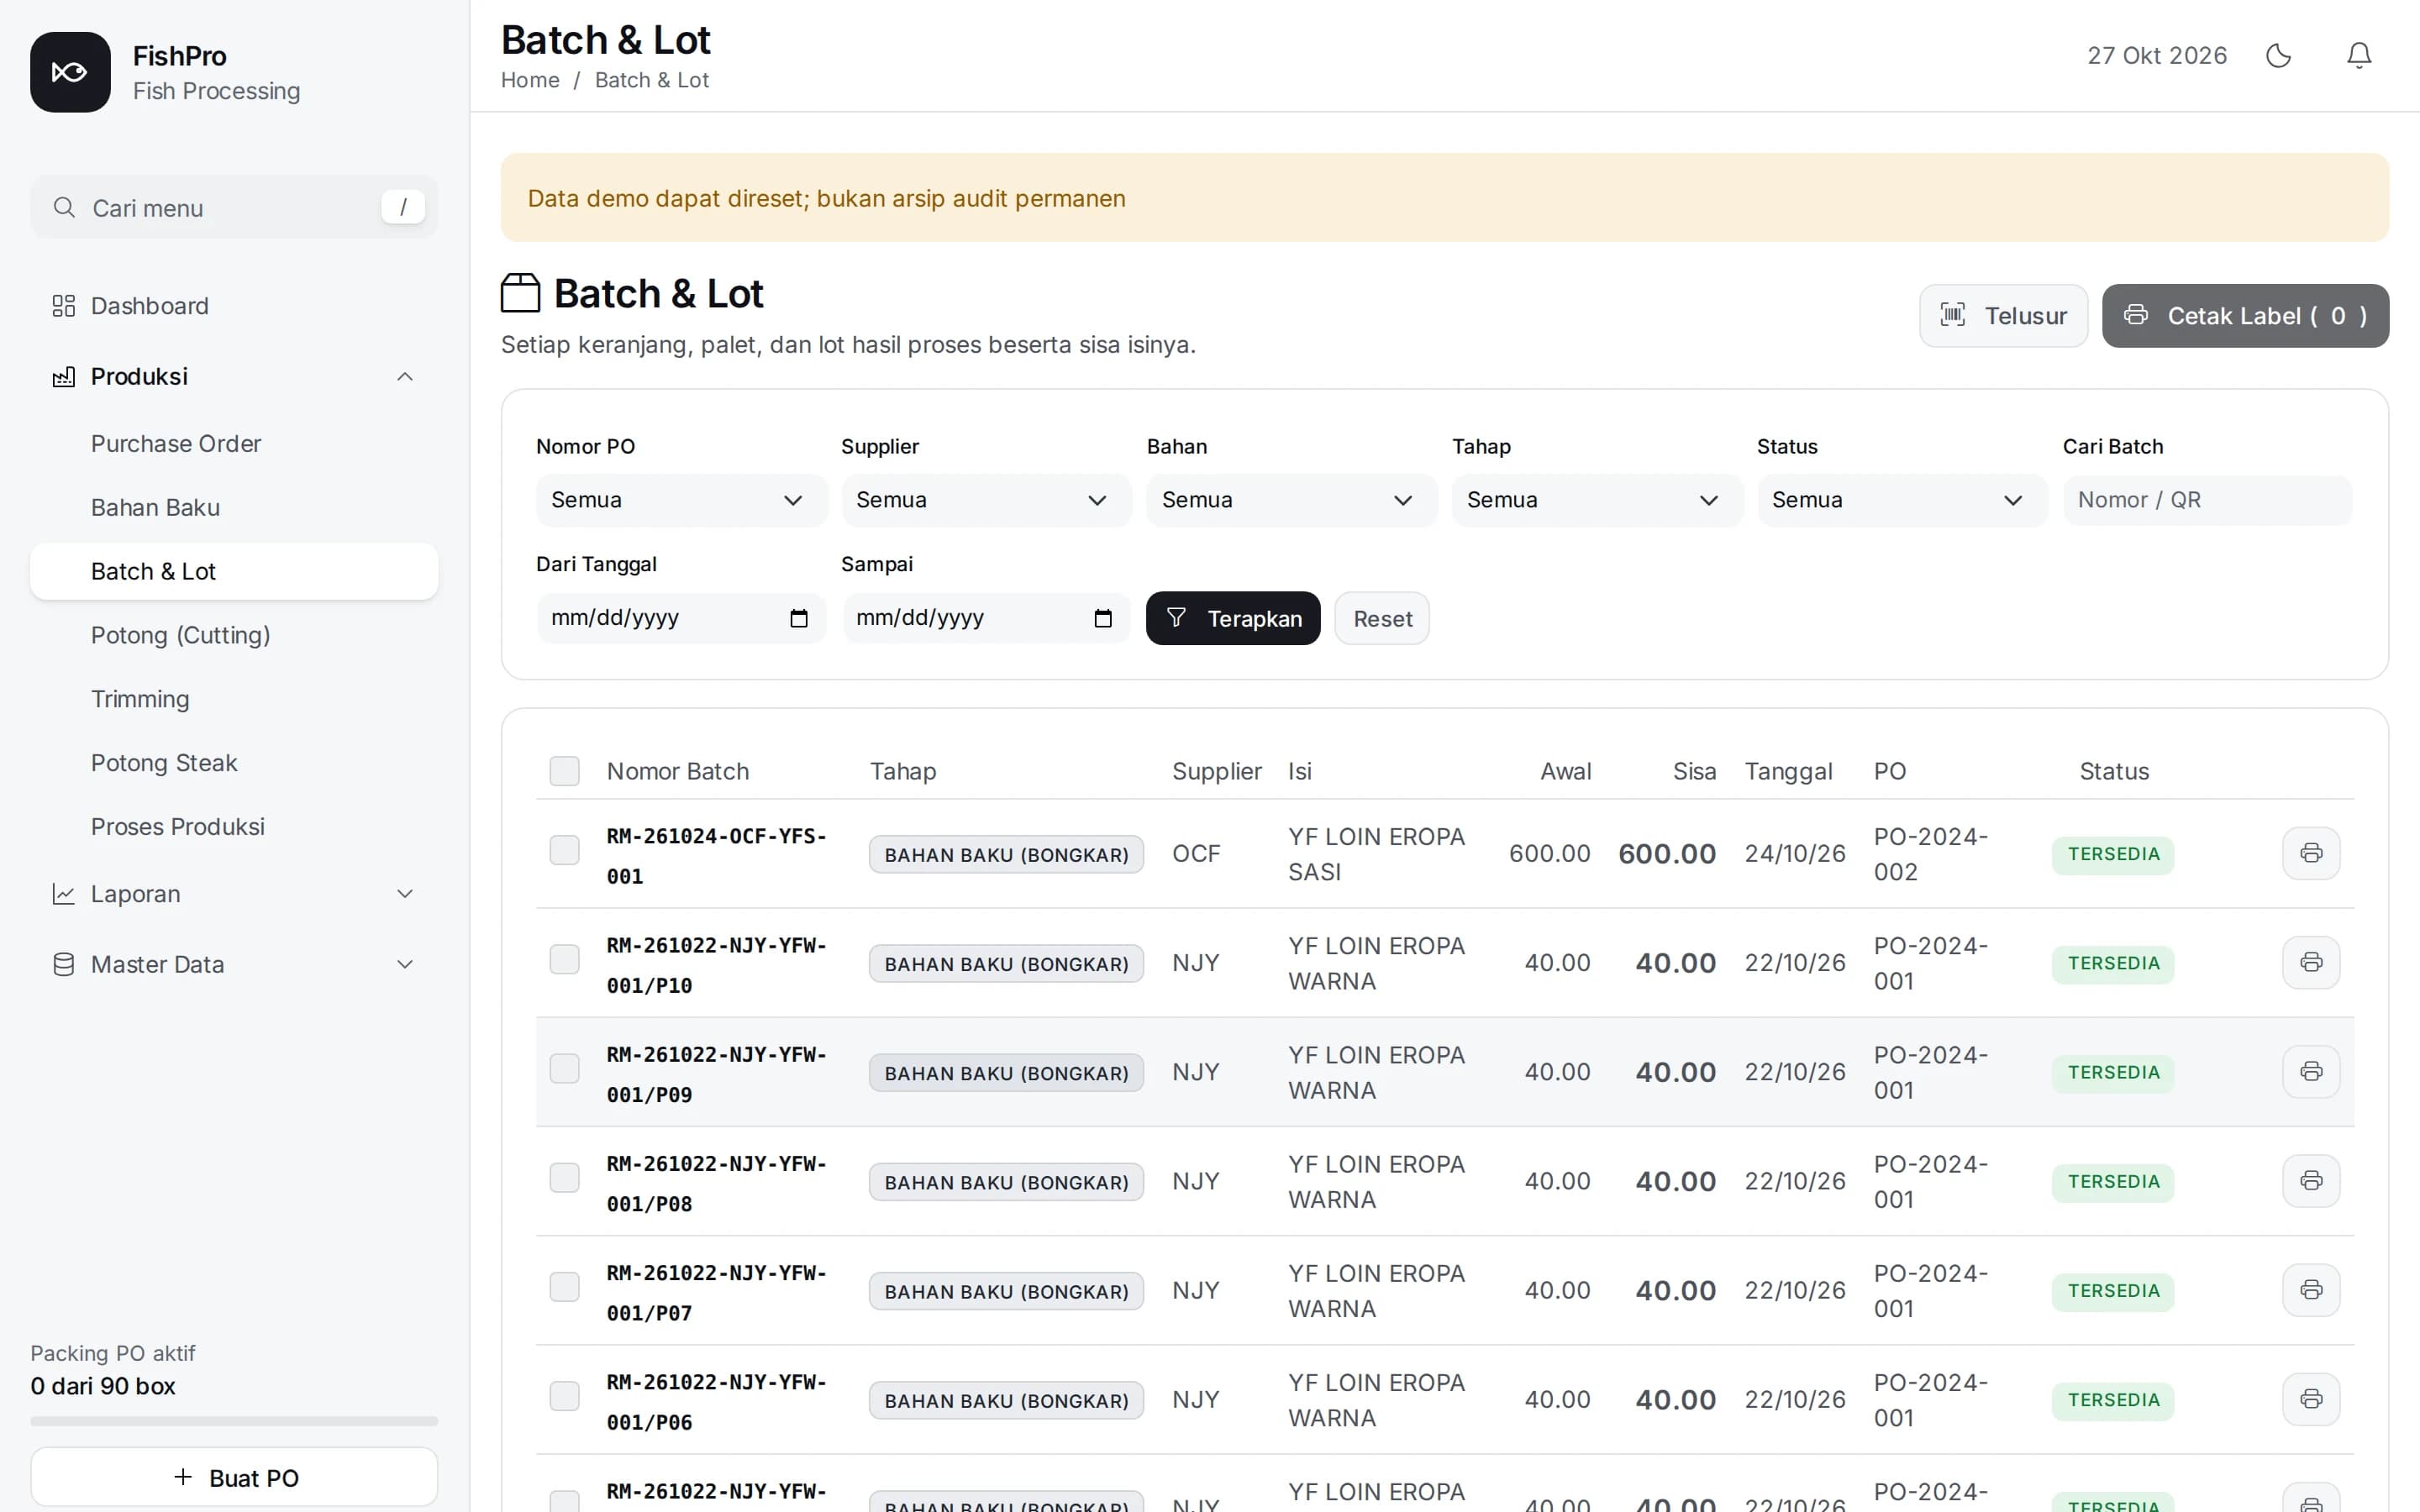This screenshot has height=1512, width=2420.
Task: Collapse the Produksi menu section
Action: tap(234, 377)
